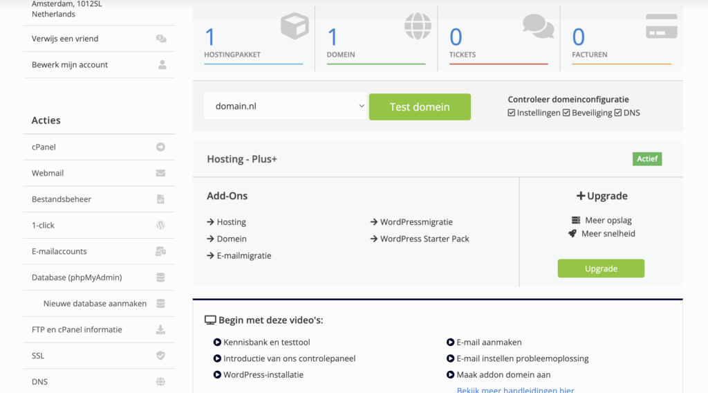Open Nieuwe database aanmaken
The height and width of the screenshot is (393, 708).
(x=95, y=303)
